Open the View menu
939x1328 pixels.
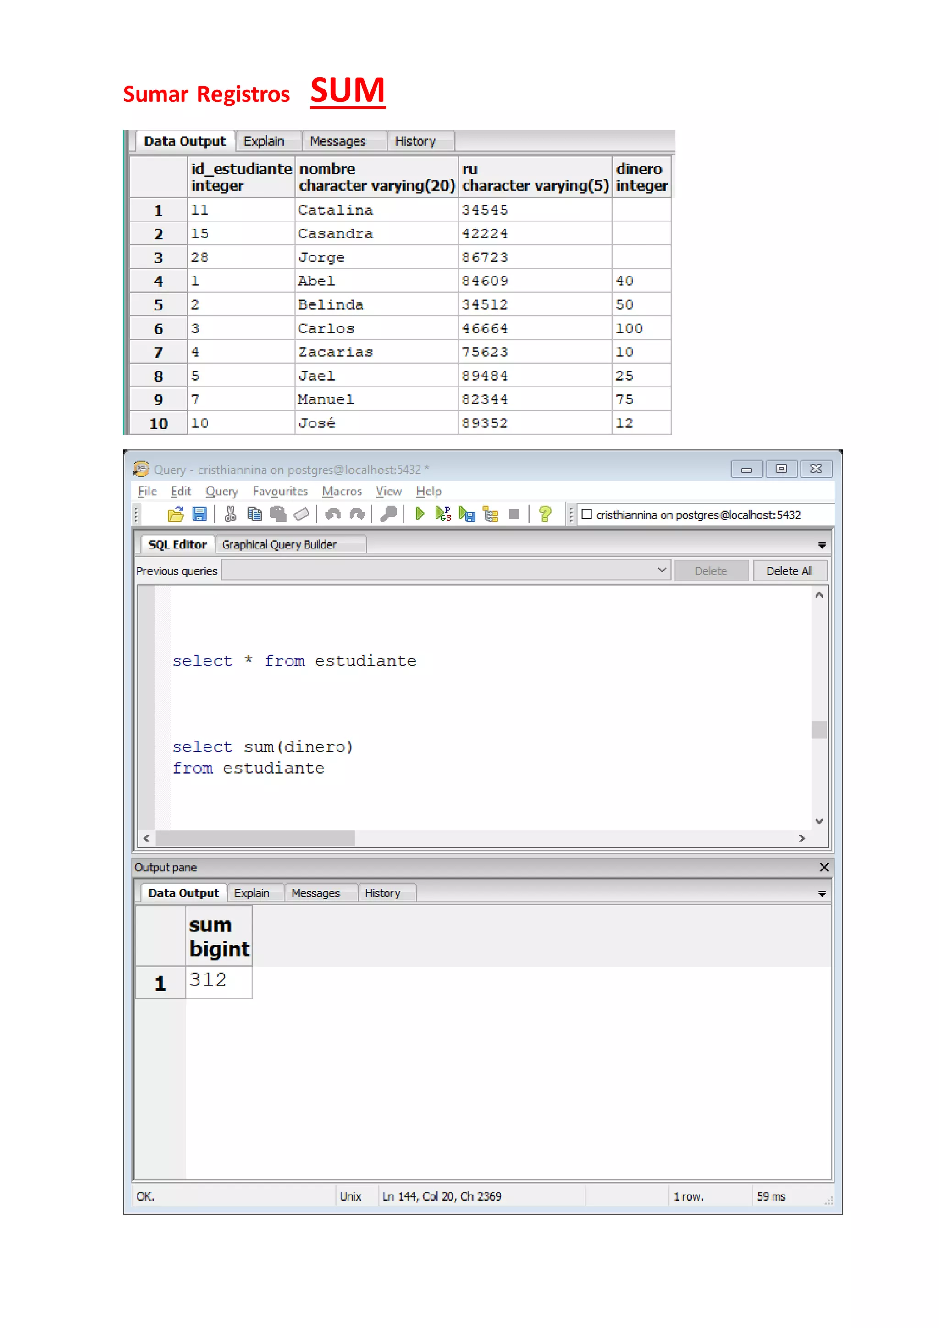[388, 491]
